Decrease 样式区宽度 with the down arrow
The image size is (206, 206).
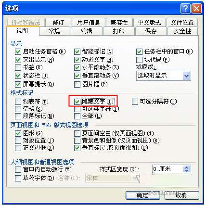tap(186, 171)
